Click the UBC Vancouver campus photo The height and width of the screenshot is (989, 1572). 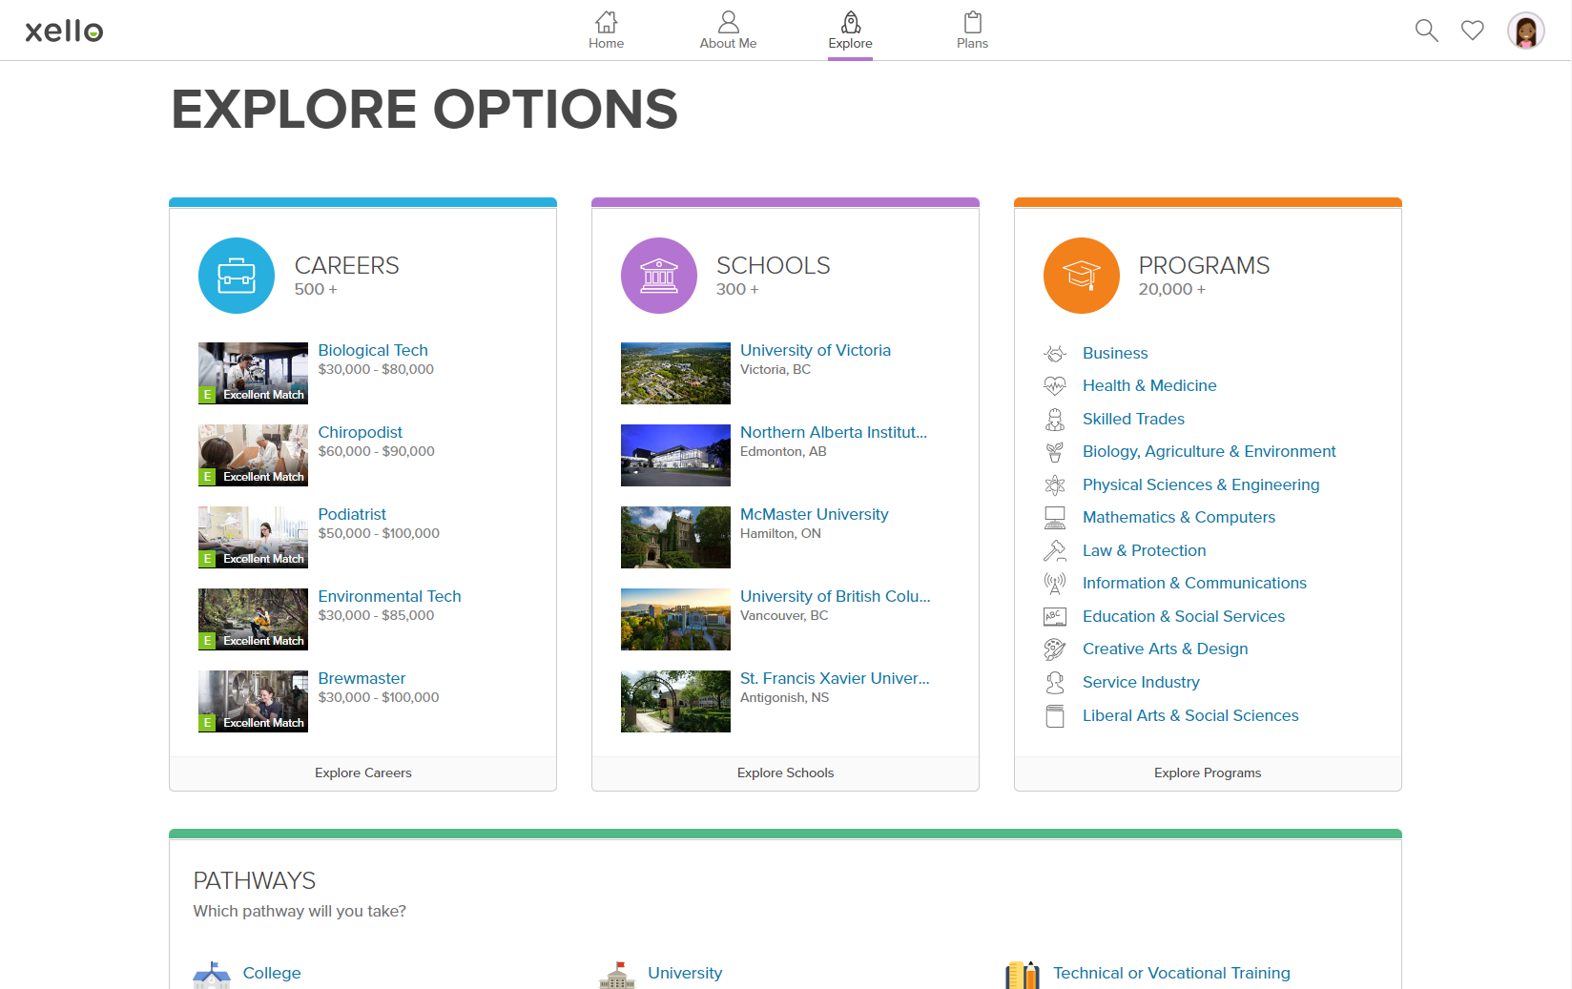coord(675,619)
